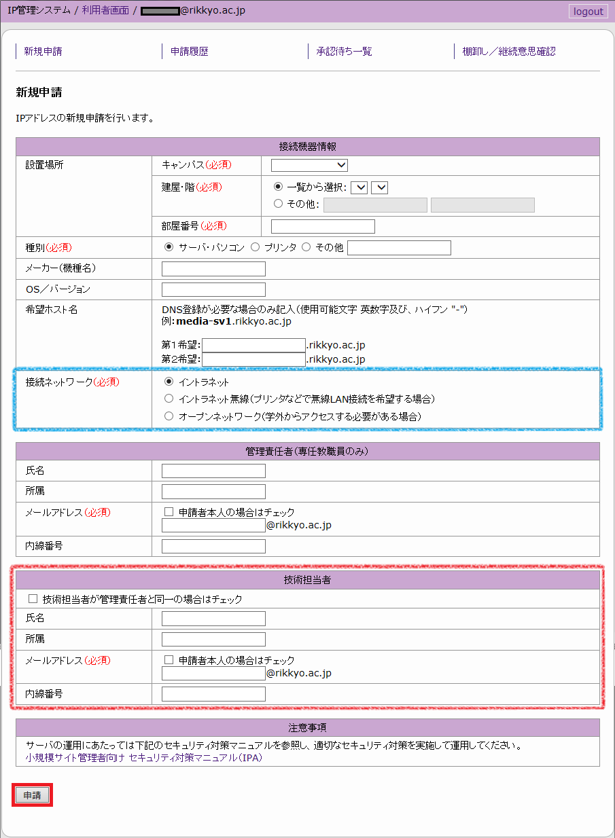Click the 管理責任者 氏名 input field
This screenshot has height=838, width=615.
[x=213, y=471]
